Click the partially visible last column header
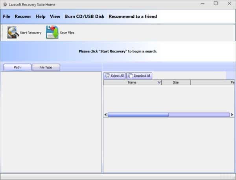236x180 pixels. (x=212, y=82)
